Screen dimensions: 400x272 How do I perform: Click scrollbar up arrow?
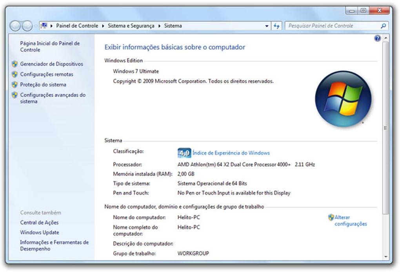(386, 38)
